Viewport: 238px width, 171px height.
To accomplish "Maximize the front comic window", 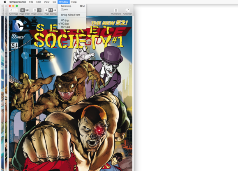I will (17, 6).
